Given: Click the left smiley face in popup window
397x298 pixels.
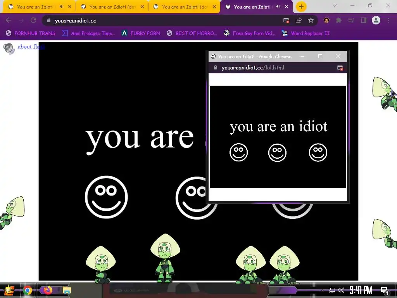Looking at the screenshot, I should click(238, 152).
